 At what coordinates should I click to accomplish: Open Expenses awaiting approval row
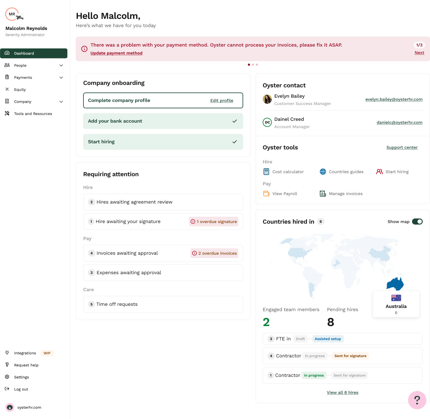coord(163,273)
